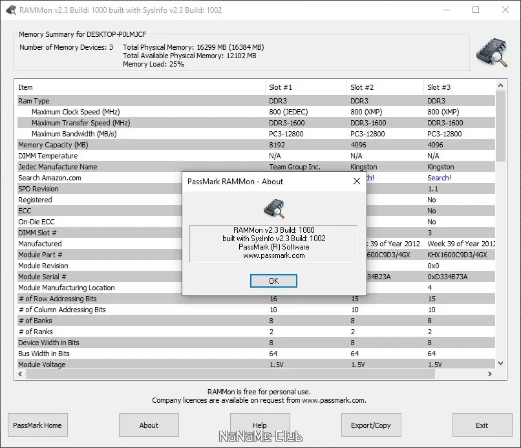
Task: Select the Device Width in Bits row
Action: click(256, 343)
